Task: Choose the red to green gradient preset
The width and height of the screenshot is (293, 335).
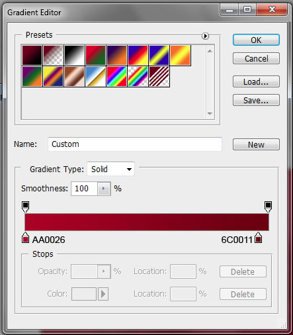Action: click(95, 55)
